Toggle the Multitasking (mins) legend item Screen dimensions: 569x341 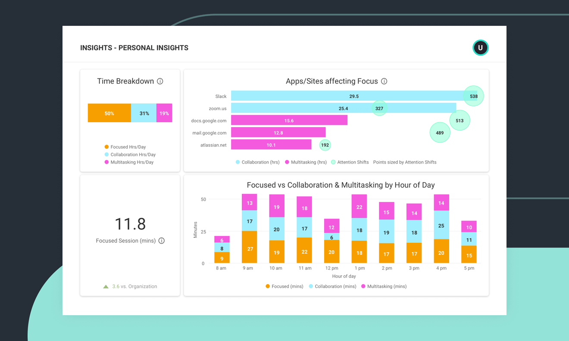[383, 286]
